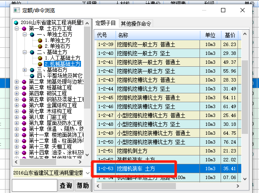Collapse the 二、基础土方 branch

pyautogui.click(x=24, y=52)
